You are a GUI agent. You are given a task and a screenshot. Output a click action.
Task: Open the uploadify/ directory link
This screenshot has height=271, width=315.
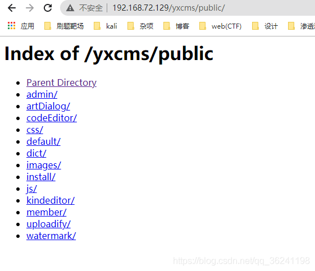[48, 224]
